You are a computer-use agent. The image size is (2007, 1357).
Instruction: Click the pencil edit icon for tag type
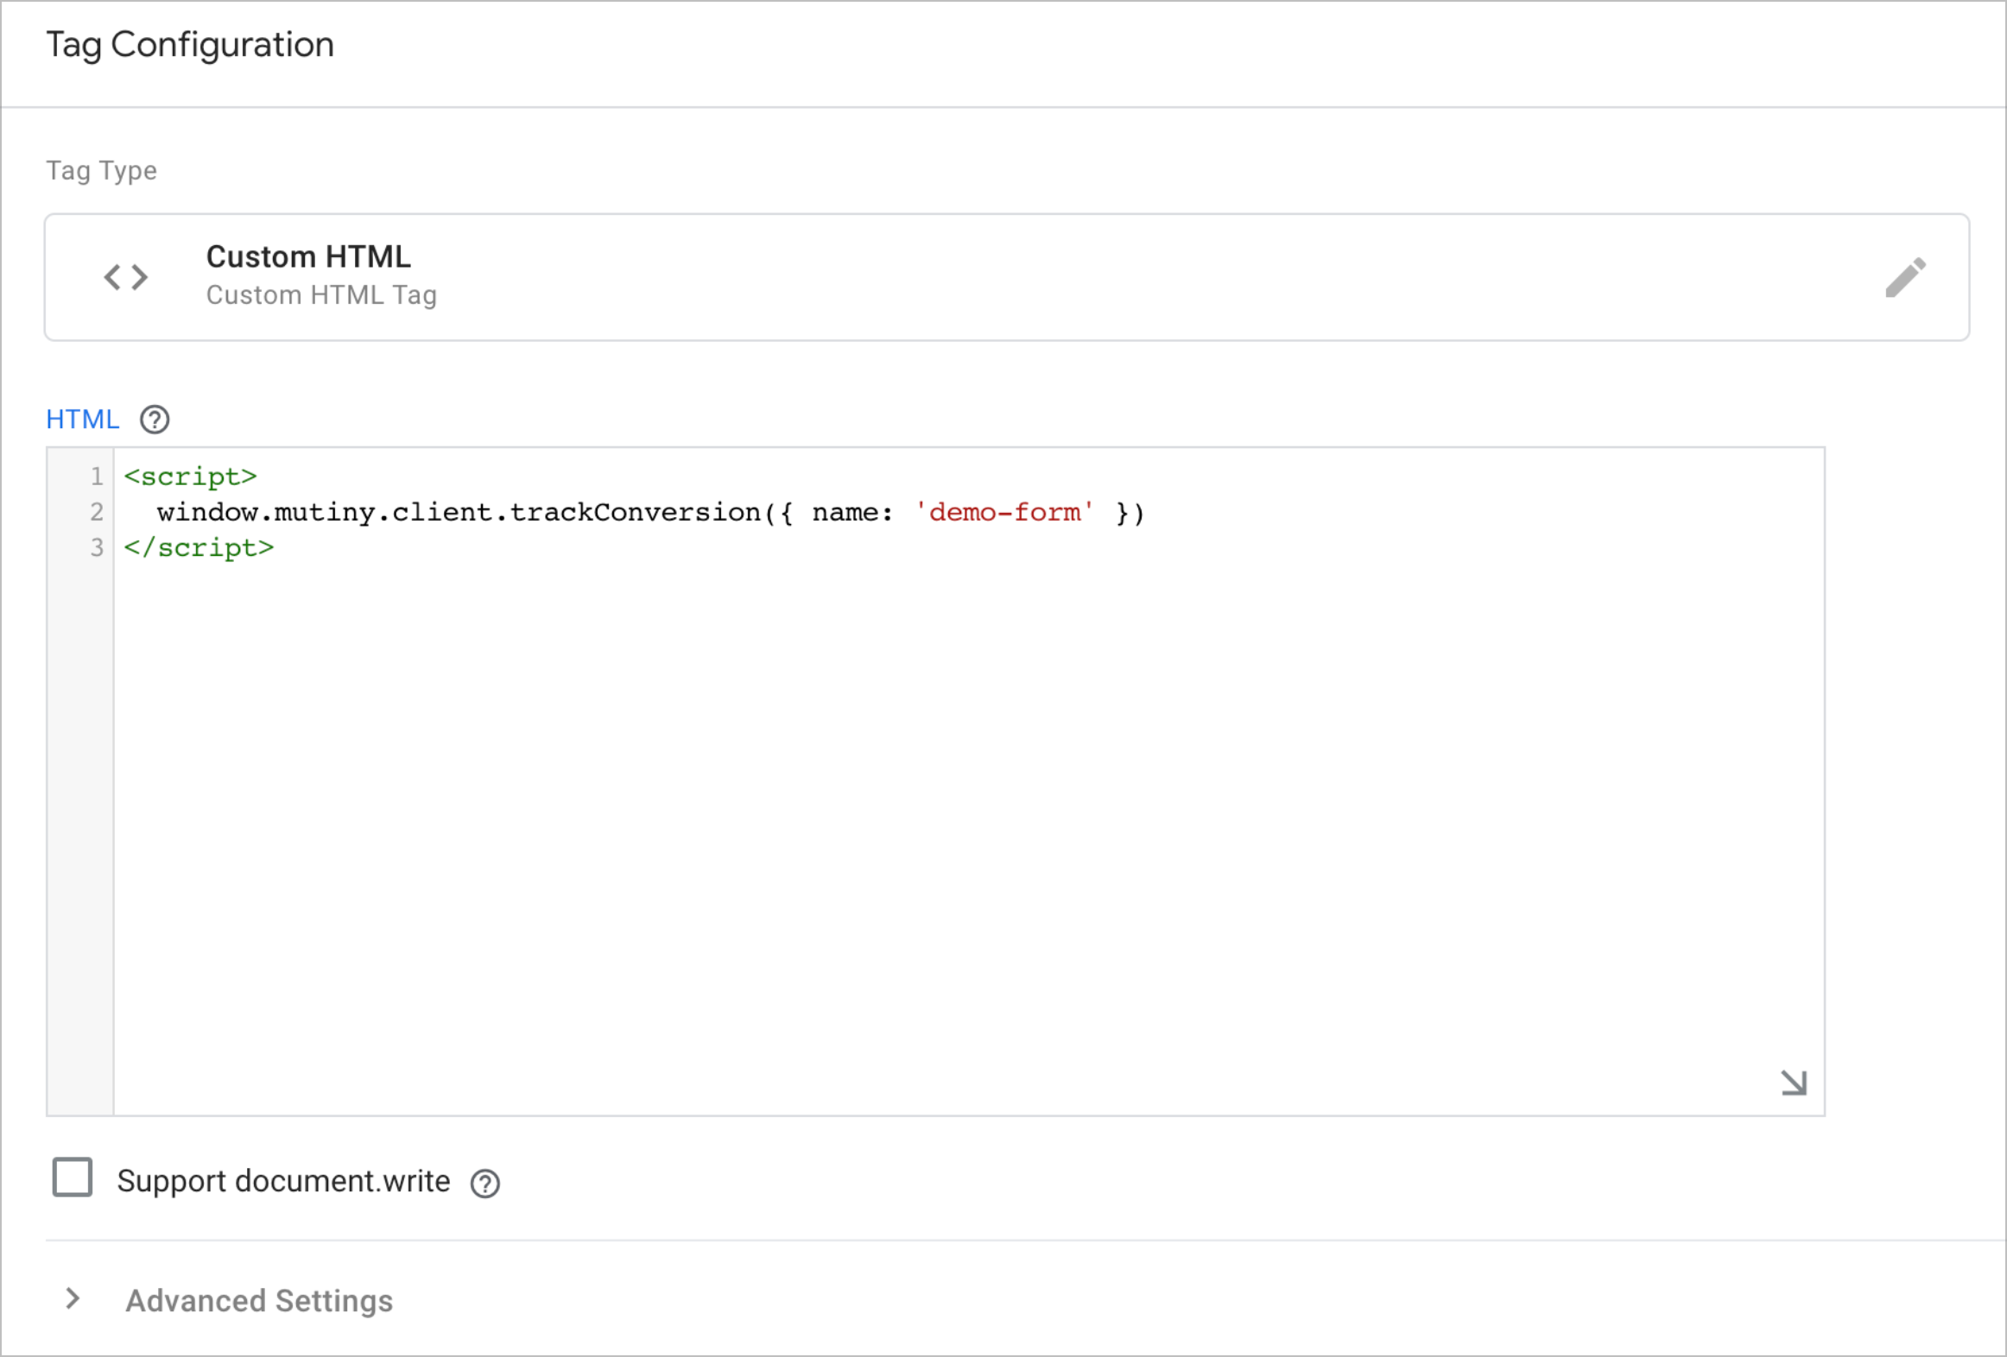[1906, 277]
